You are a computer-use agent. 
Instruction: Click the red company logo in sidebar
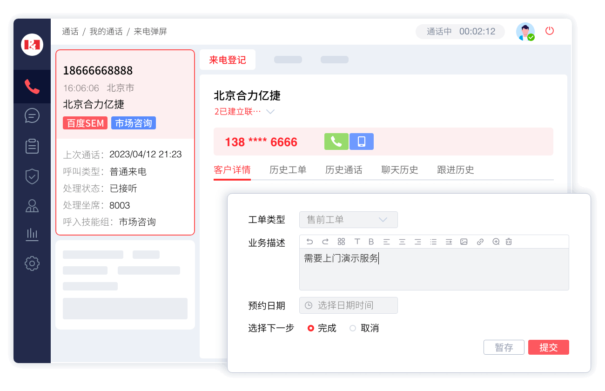click(x=32, y=45)
